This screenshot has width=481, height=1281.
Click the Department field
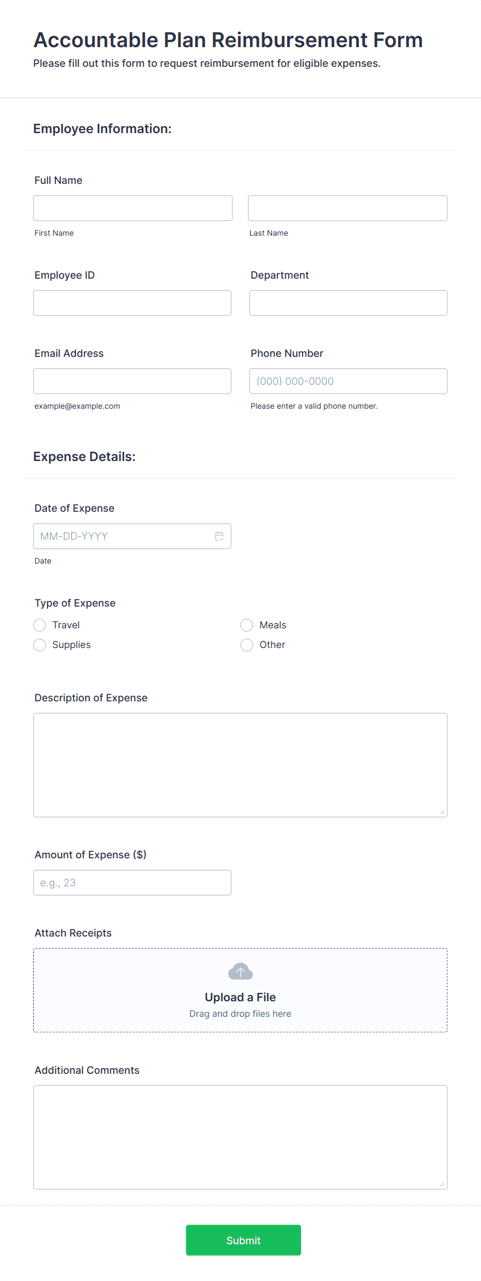tap(348, 303)
